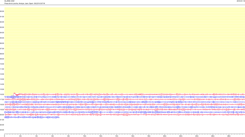Pick the 6m axis tick label
The height and width of the screenshot is (137, 245).
coord(53,136)
